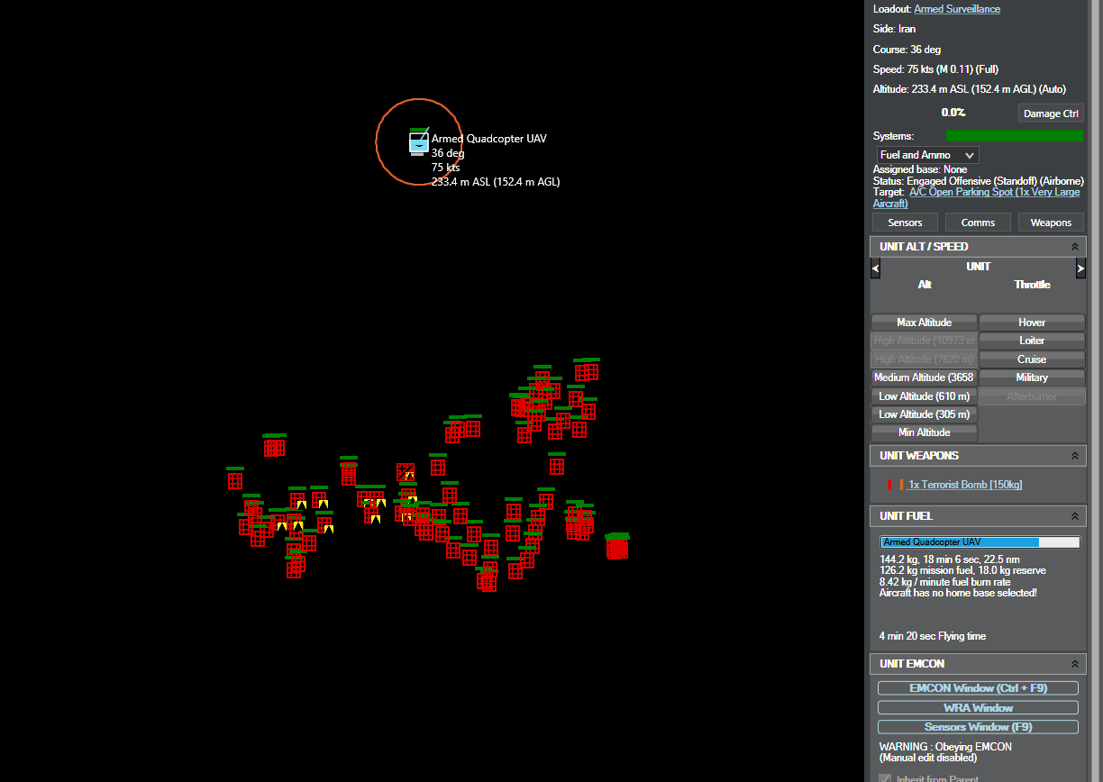Click the 0.0% damage value
Image resolution: width=1103 pixels, height=782 pixels.
pos(953,113)
